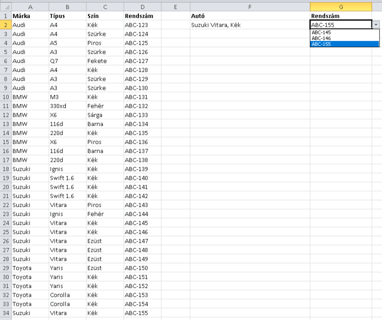This screenshot has height=320, width=382.
Task: Select column G header
Action: pyautogui.click(x=341, y=7)
